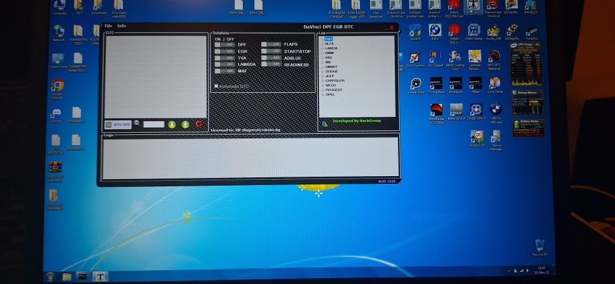Screen dimensions: 615x284
Task: Click the bar chart icon beside BackGroup
Action: tap(325, 124)
